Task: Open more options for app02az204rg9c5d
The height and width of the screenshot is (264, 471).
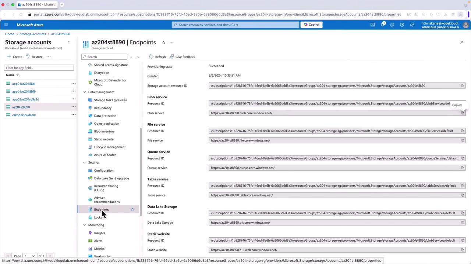Action: click(x=74, y=99)
